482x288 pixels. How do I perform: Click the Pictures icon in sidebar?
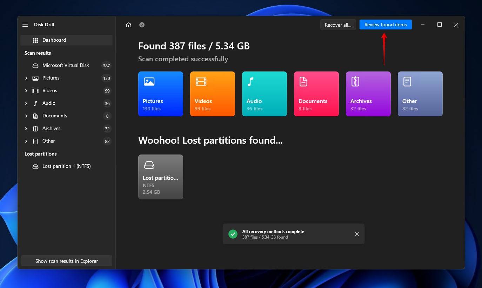click(35, 78)
